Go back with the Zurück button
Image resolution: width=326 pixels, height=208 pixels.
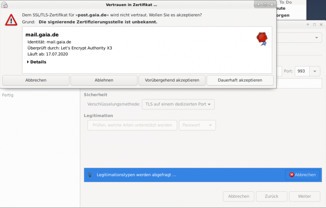click(x=271, y=196)
